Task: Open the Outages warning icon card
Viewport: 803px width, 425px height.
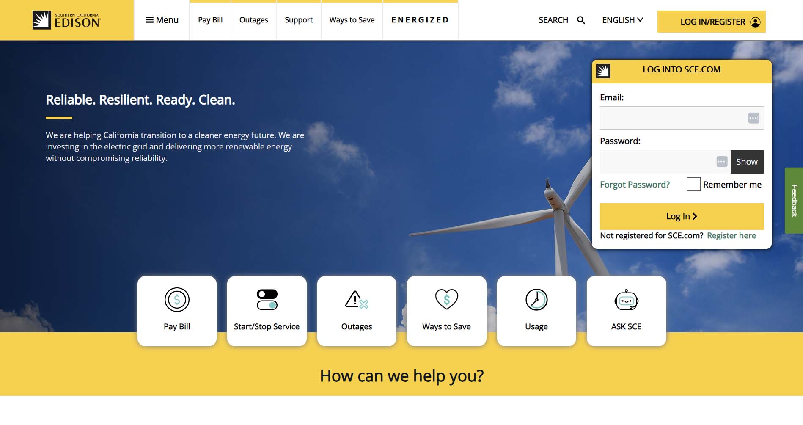Action: coord(357,311)
